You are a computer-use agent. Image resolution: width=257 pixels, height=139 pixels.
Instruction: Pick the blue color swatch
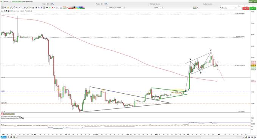[79, 7]
